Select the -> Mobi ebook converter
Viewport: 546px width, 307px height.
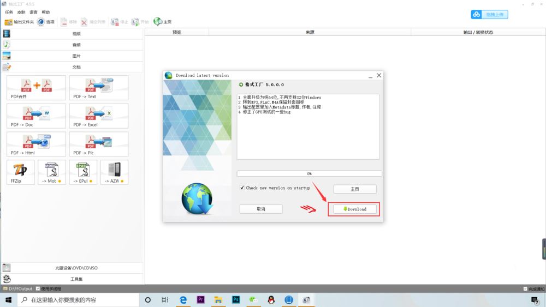[51, 172]
